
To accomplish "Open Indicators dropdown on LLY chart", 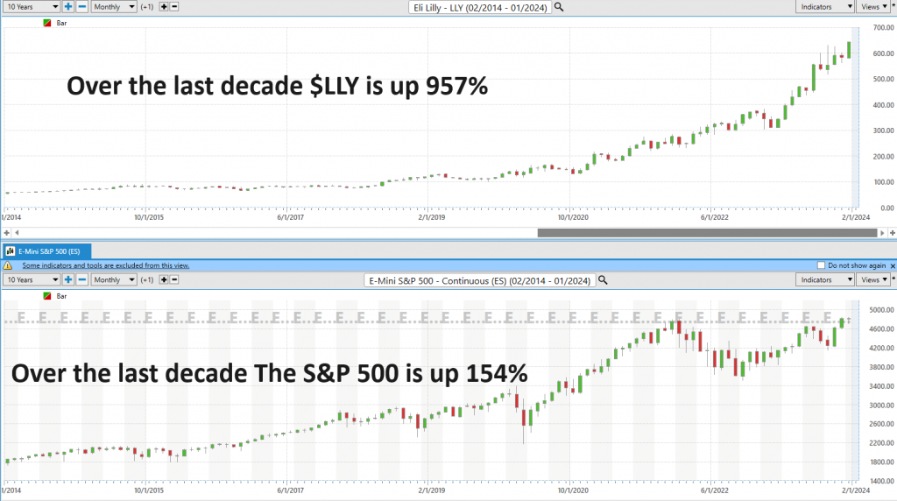I will tap(825, 7).
